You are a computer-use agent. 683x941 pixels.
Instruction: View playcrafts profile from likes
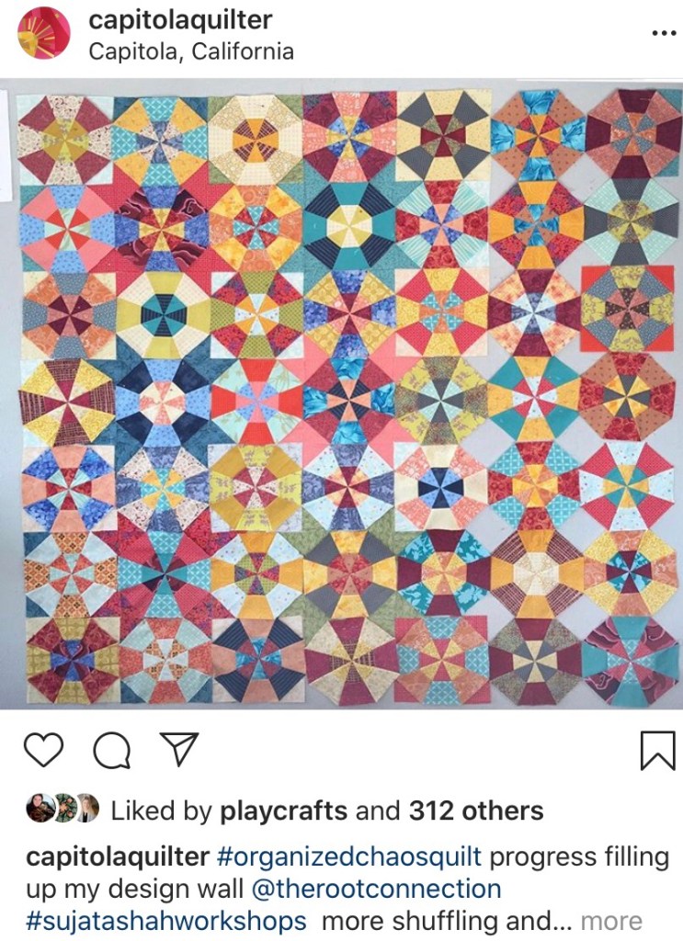(x=283, y=811)
